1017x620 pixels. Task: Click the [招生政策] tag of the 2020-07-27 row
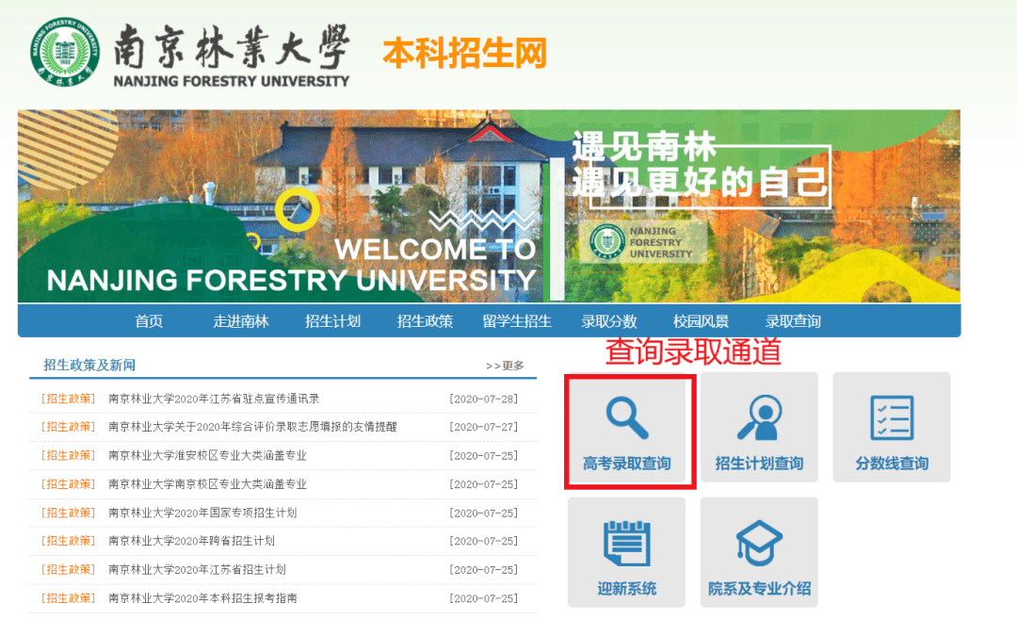pos(68,427)
